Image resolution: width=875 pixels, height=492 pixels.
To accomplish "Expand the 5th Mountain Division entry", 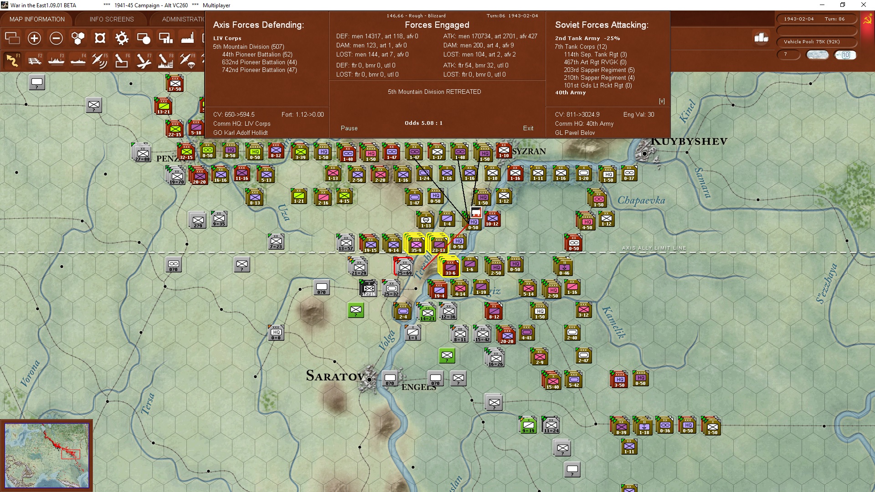I will [248, 46].
